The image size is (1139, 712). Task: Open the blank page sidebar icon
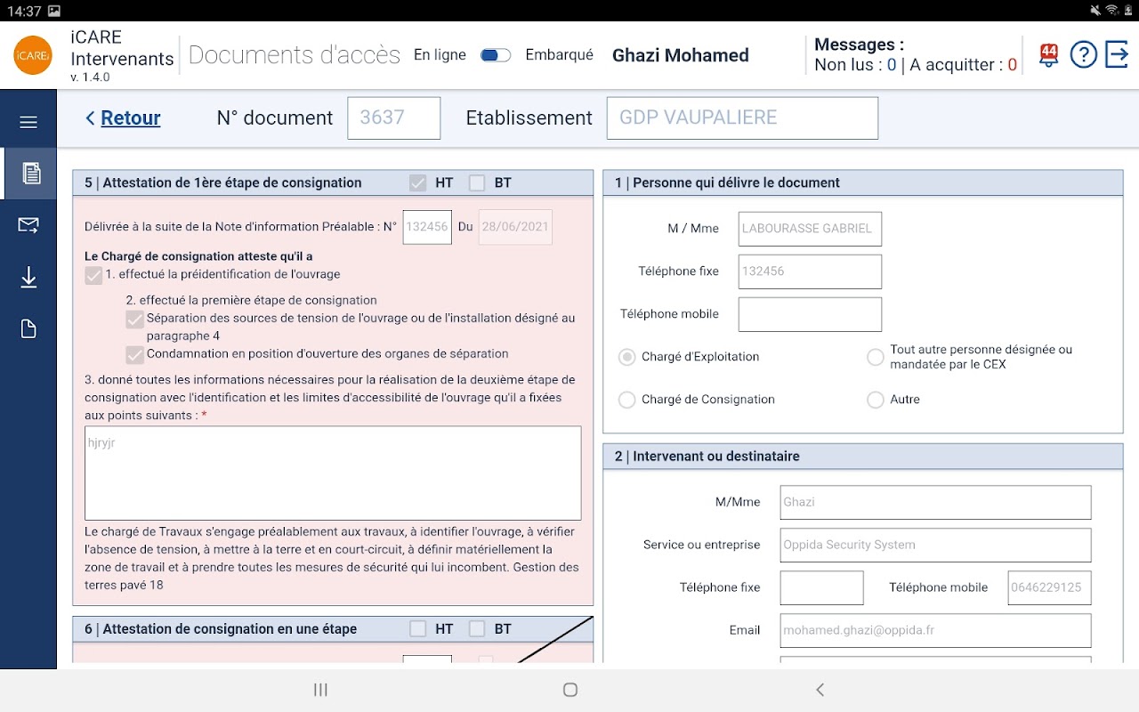click(x=28, y=329)
